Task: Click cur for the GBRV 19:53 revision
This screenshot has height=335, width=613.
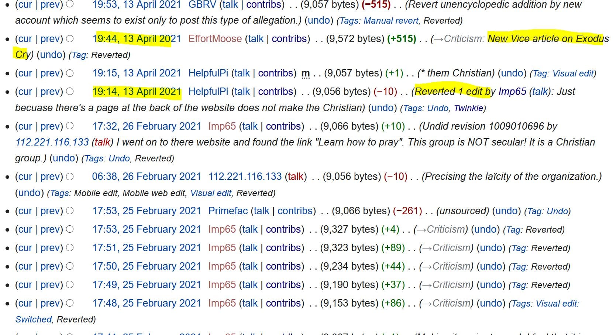Action: [25, 5]
